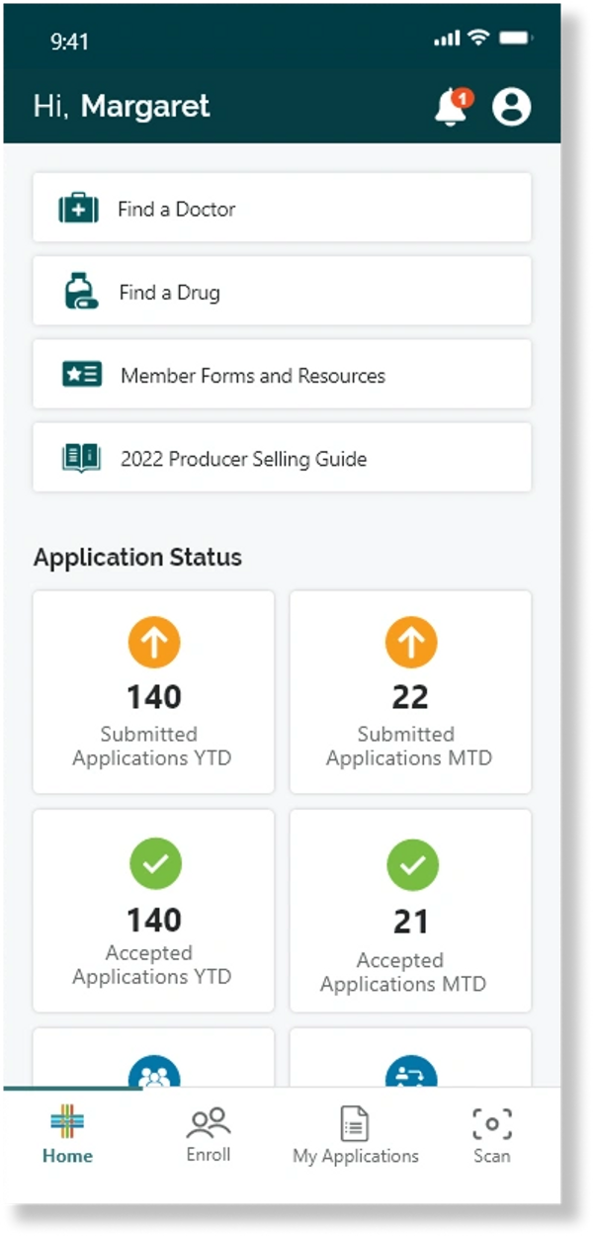Tap green checkmark above Accepted Applications YTD
Image resolution: width=593 pixels, height=1236 pixels.
[154, 866]
